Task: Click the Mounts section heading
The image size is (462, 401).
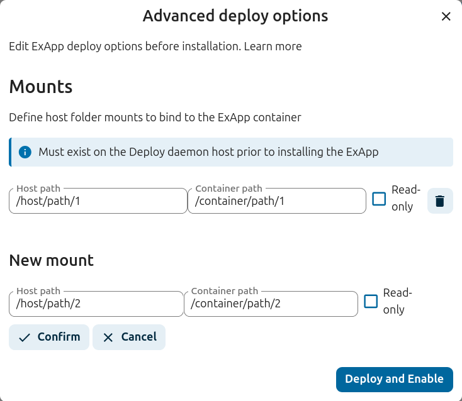Action: [x=41, y=86]
